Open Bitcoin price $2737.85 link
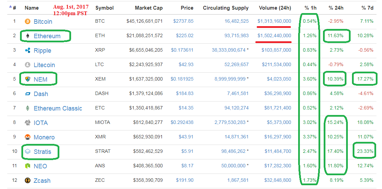The image size is (382, 189). [x=184, y=21]
